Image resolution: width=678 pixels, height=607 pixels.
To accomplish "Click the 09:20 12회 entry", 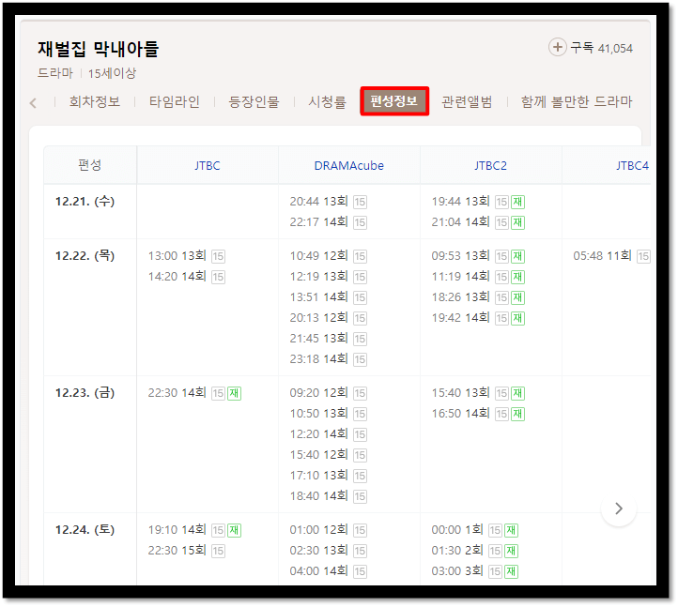I will pos(328,394).
